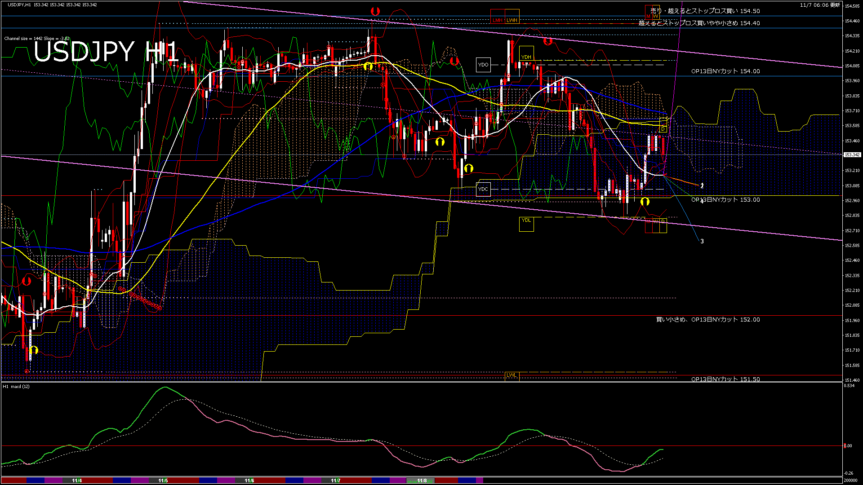The height and width of the screenshot is (485, 863).
Task: Click the current price tag 153.342
Action: (852, 155)
